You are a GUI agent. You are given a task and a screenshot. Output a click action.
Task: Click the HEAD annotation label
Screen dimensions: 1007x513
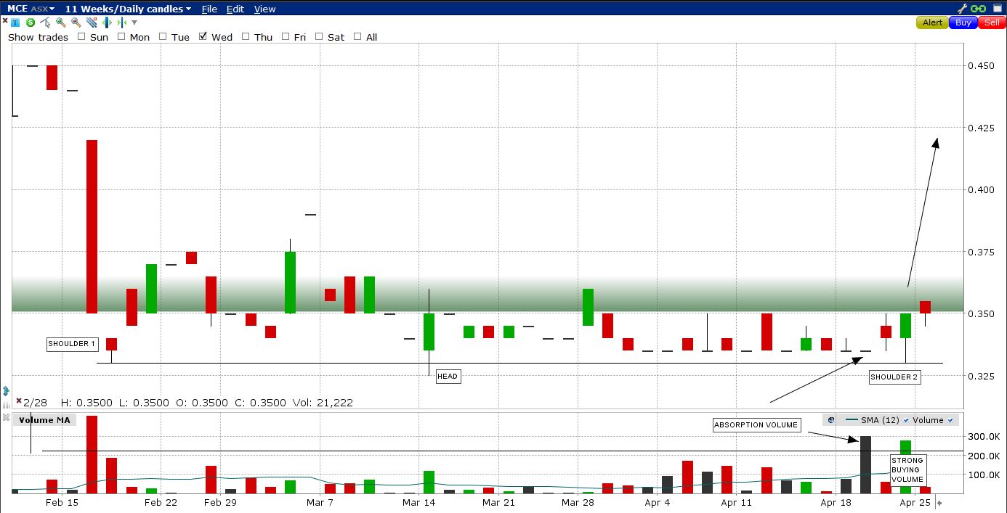tap(448, 376)
